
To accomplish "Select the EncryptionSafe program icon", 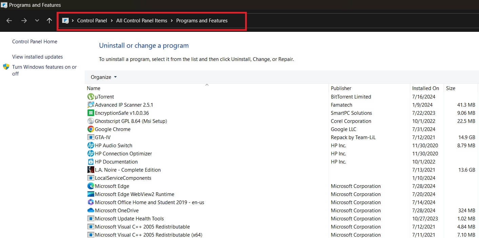I will coord(91,113).
